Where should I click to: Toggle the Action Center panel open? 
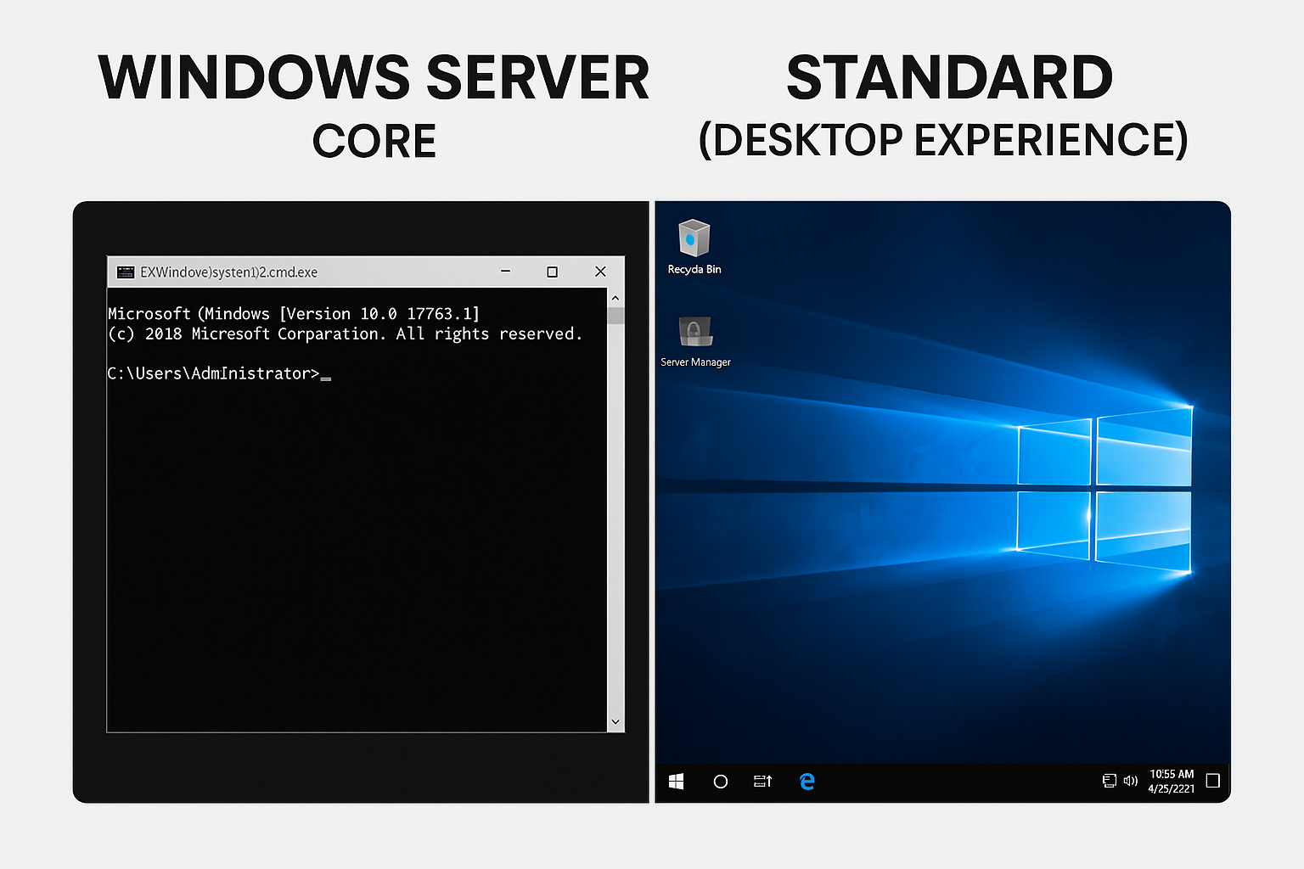tap(1213, 780)
